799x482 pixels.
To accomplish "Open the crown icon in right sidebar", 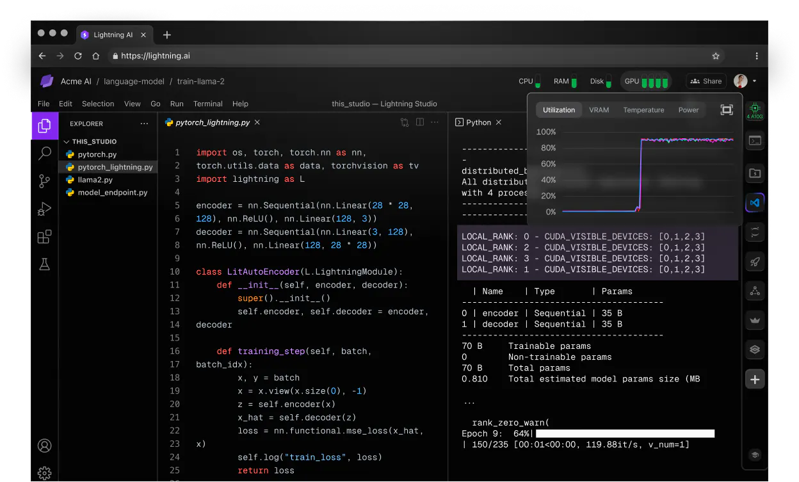I will tap(755, 320).
